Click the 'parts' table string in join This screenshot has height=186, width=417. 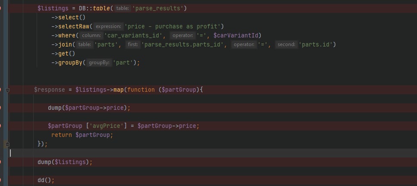click(x=106, y=45)
